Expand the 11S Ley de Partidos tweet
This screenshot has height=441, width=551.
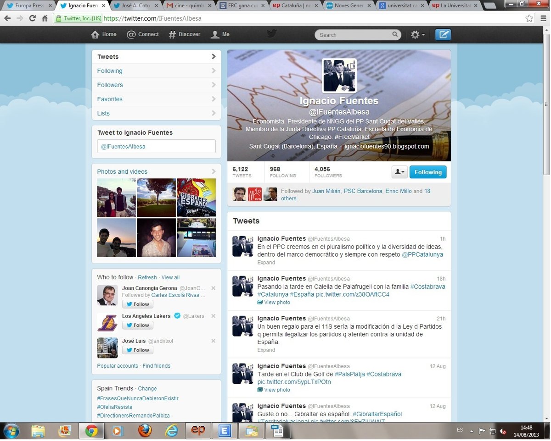tap(266, 350)
